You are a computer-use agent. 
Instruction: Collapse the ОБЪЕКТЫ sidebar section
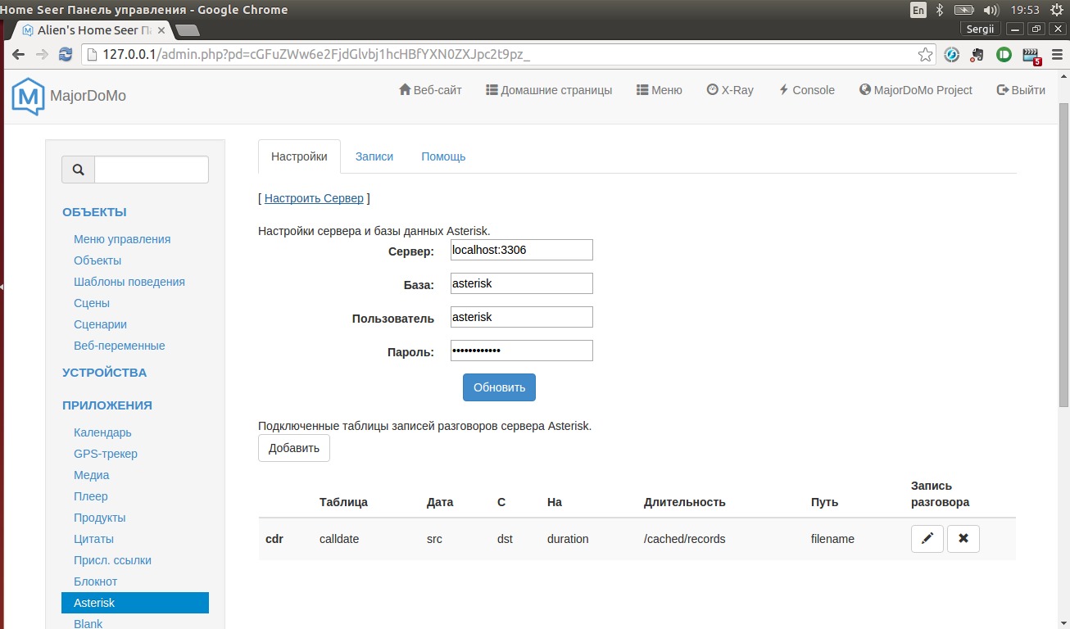tap(94, 212)
